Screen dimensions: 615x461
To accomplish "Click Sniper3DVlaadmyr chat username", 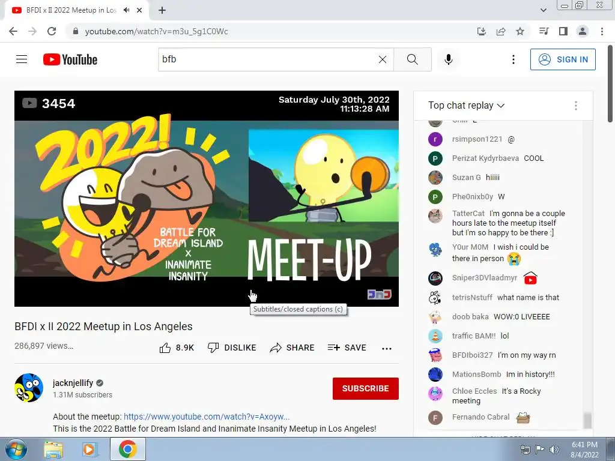I will pyautogui.click(x=485, y=277).
